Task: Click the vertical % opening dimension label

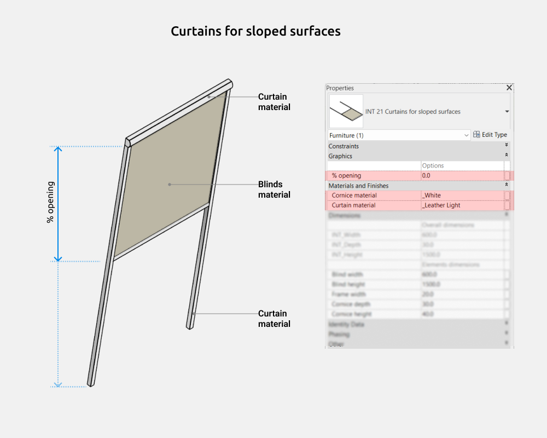Action: 50,202
